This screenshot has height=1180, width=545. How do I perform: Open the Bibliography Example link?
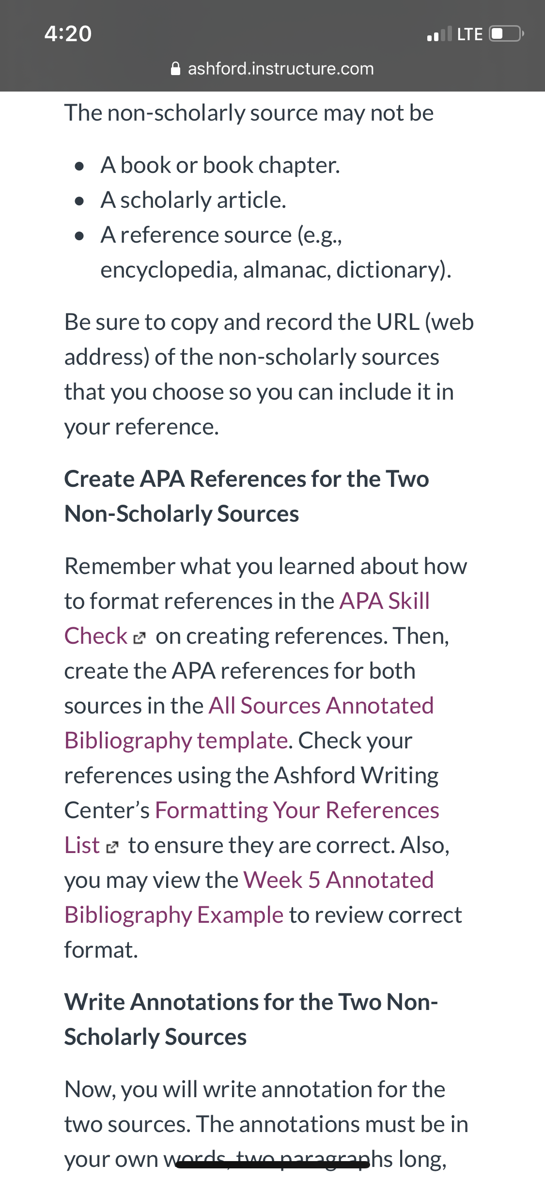click(x=174, y=915)
